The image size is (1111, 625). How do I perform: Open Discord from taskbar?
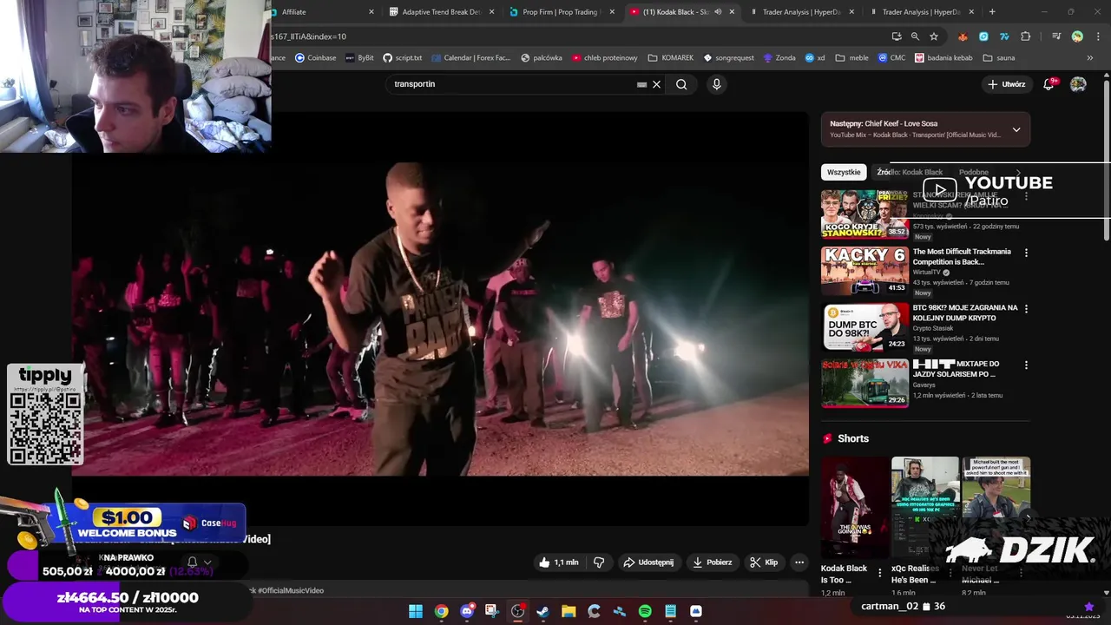click(467, 611)
